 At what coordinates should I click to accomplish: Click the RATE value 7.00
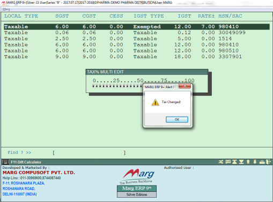point(208,27)
